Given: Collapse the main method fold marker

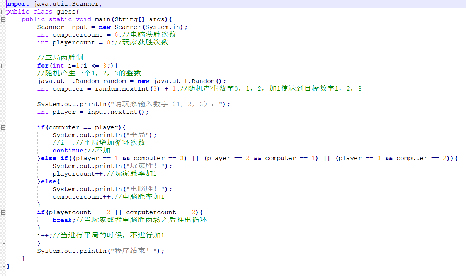Looking at the screenshot, I should click(3, 19).
